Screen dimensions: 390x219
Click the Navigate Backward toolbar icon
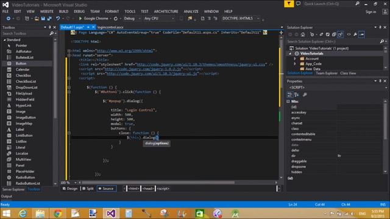click(x=8, y=18)
